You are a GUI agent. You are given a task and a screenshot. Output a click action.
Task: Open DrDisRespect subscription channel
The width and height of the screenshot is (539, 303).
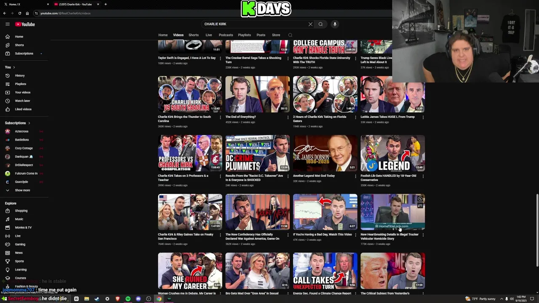point(24,165)
